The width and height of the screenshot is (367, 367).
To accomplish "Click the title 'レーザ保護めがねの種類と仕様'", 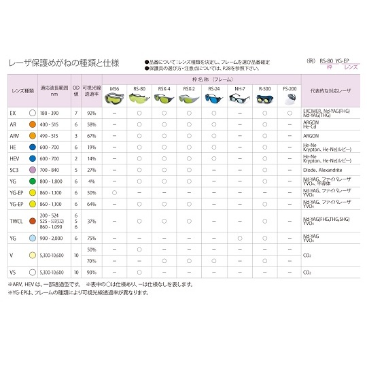I will (64, 63).
